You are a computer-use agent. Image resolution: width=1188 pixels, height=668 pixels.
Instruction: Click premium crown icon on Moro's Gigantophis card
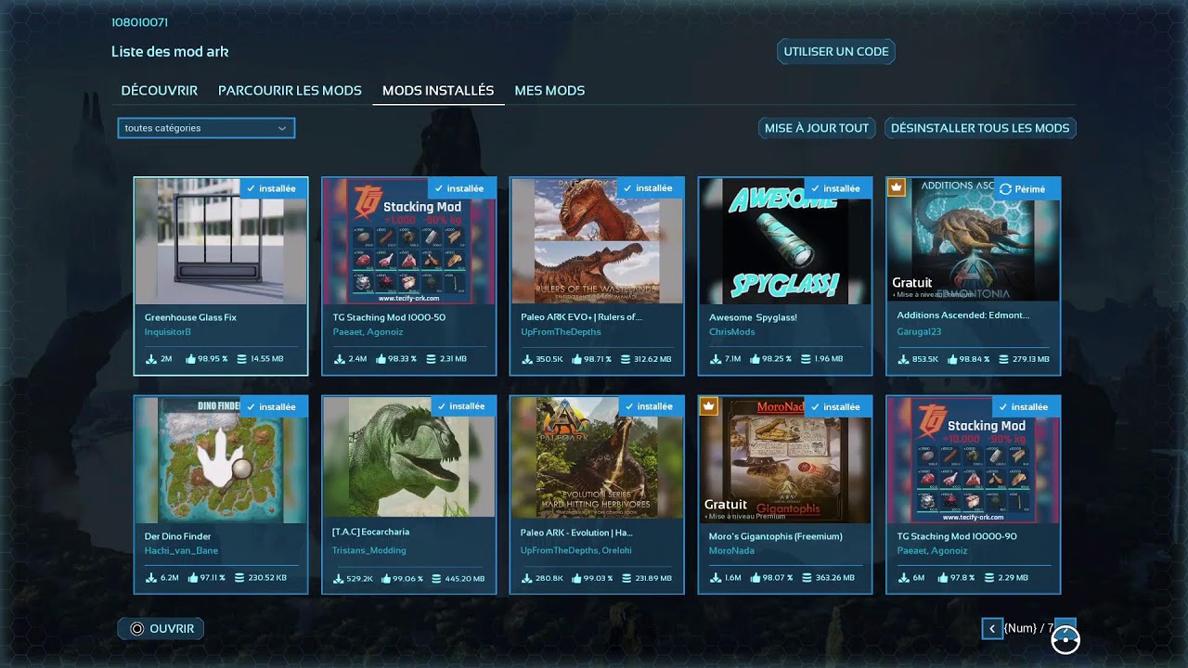click(708, 406)
